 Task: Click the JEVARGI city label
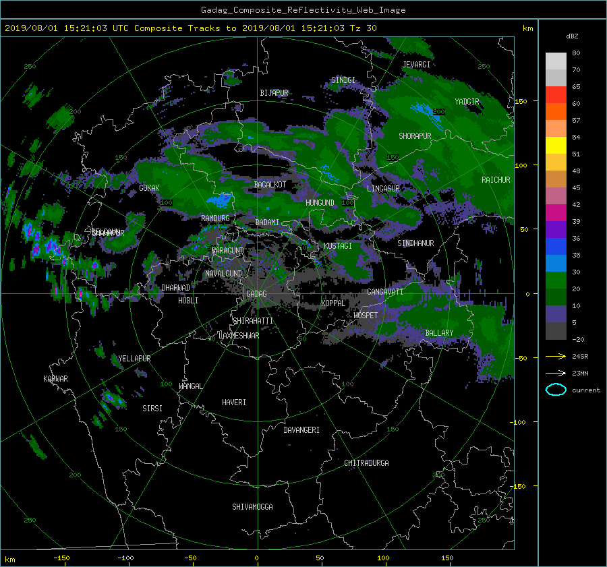pos(416,65)
